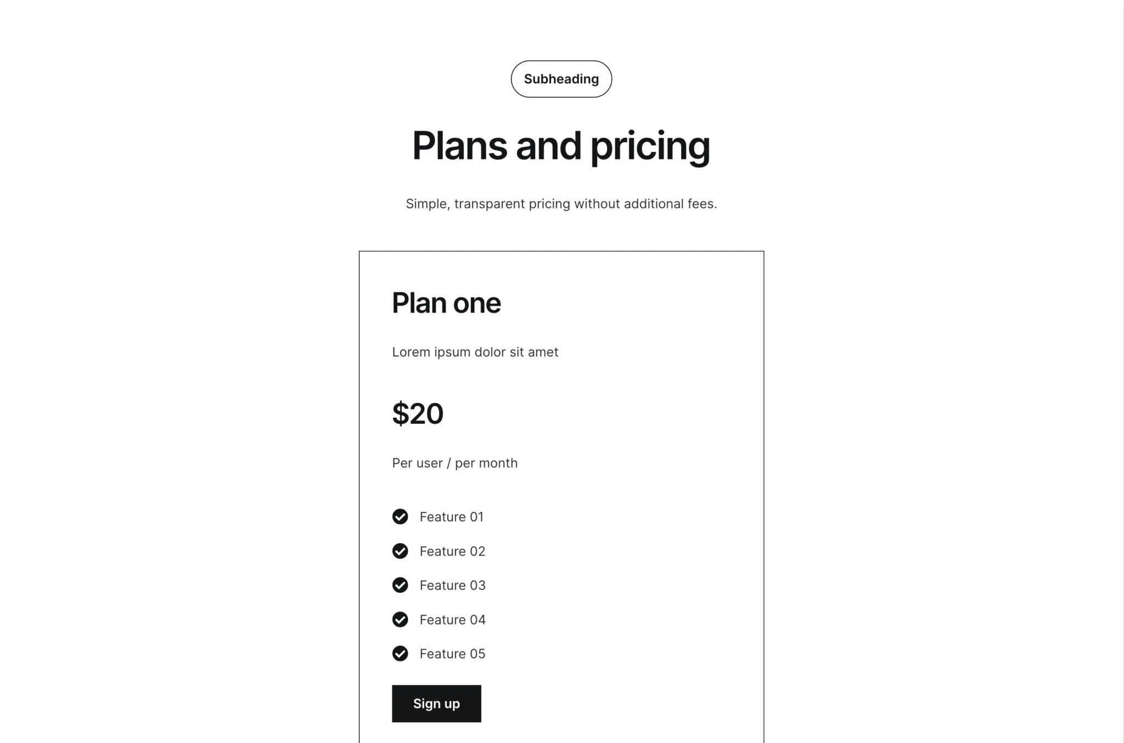Select the check circle next to Feature 05
The height and width of the screenshot is (743, 1124).
400,653
